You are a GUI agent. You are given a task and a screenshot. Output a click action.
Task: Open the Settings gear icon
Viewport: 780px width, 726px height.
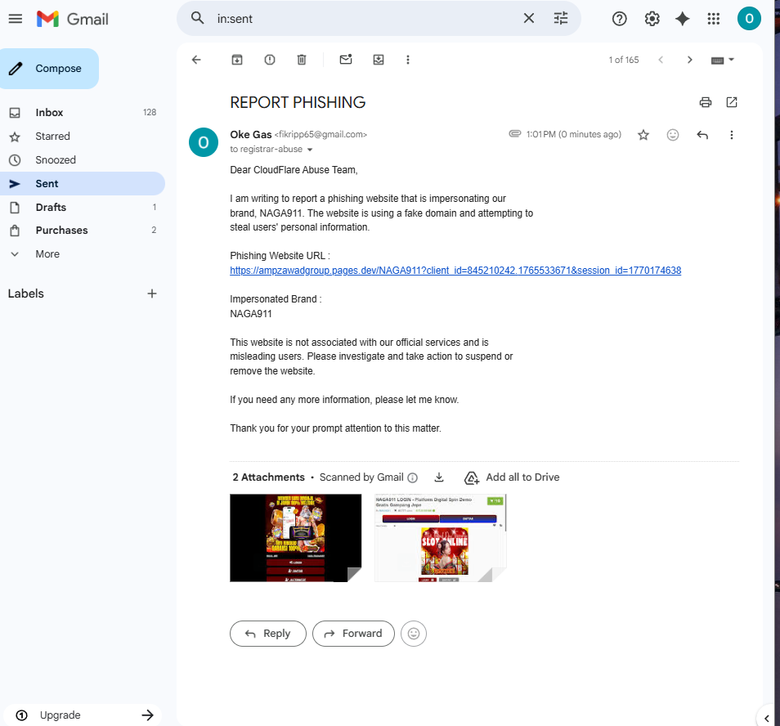652,19
